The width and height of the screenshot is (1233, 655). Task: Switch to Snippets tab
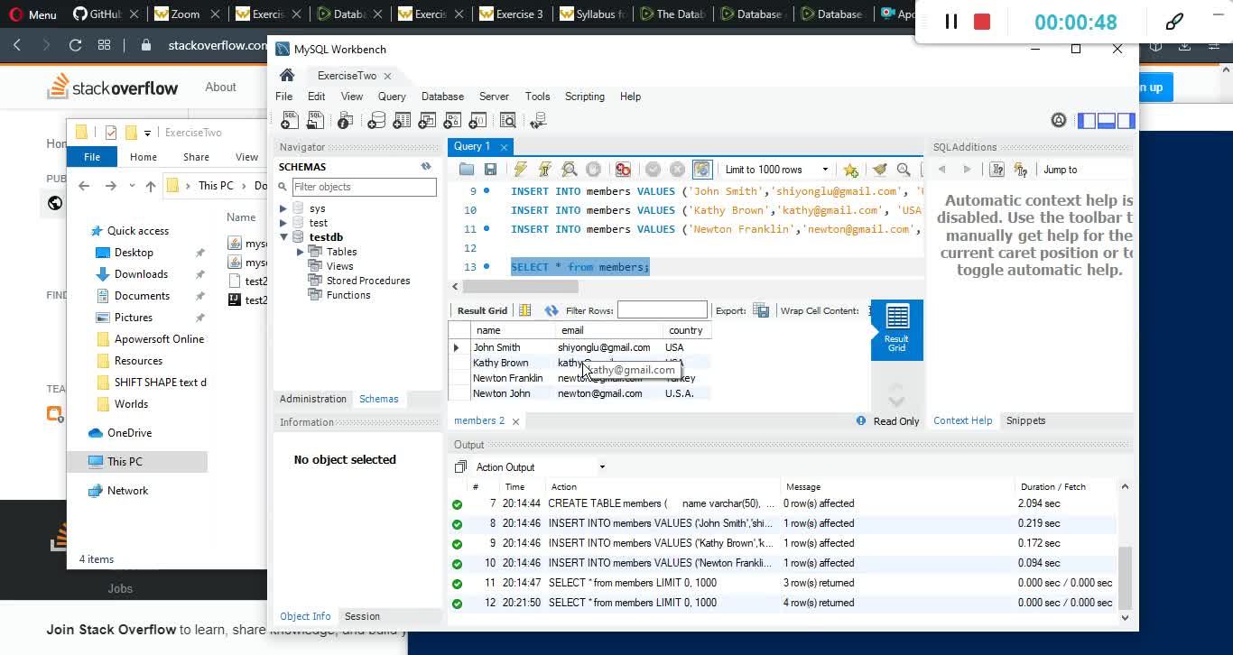[x=1025, y=420]
